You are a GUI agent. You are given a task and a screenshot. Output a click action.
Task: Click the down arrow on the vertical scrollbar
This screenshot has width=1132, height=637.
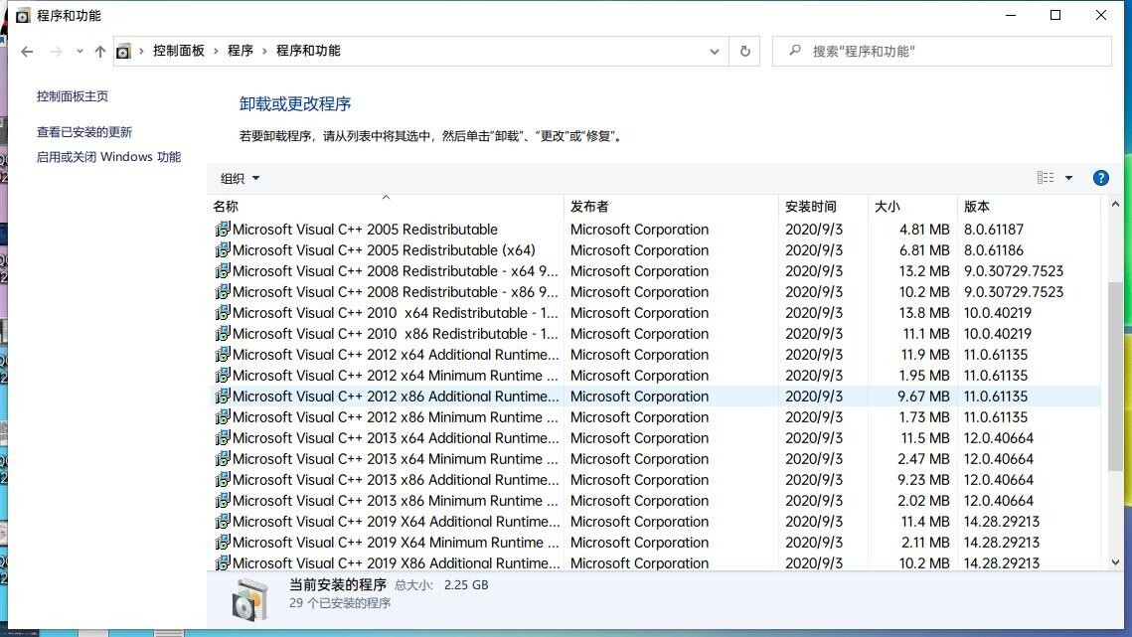point(1115,561)
